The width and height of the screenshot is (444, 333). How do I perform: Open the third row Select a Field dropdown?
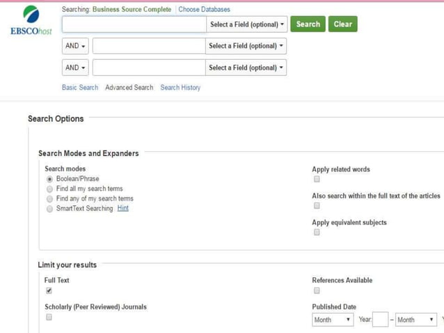[x=246, y=68]
